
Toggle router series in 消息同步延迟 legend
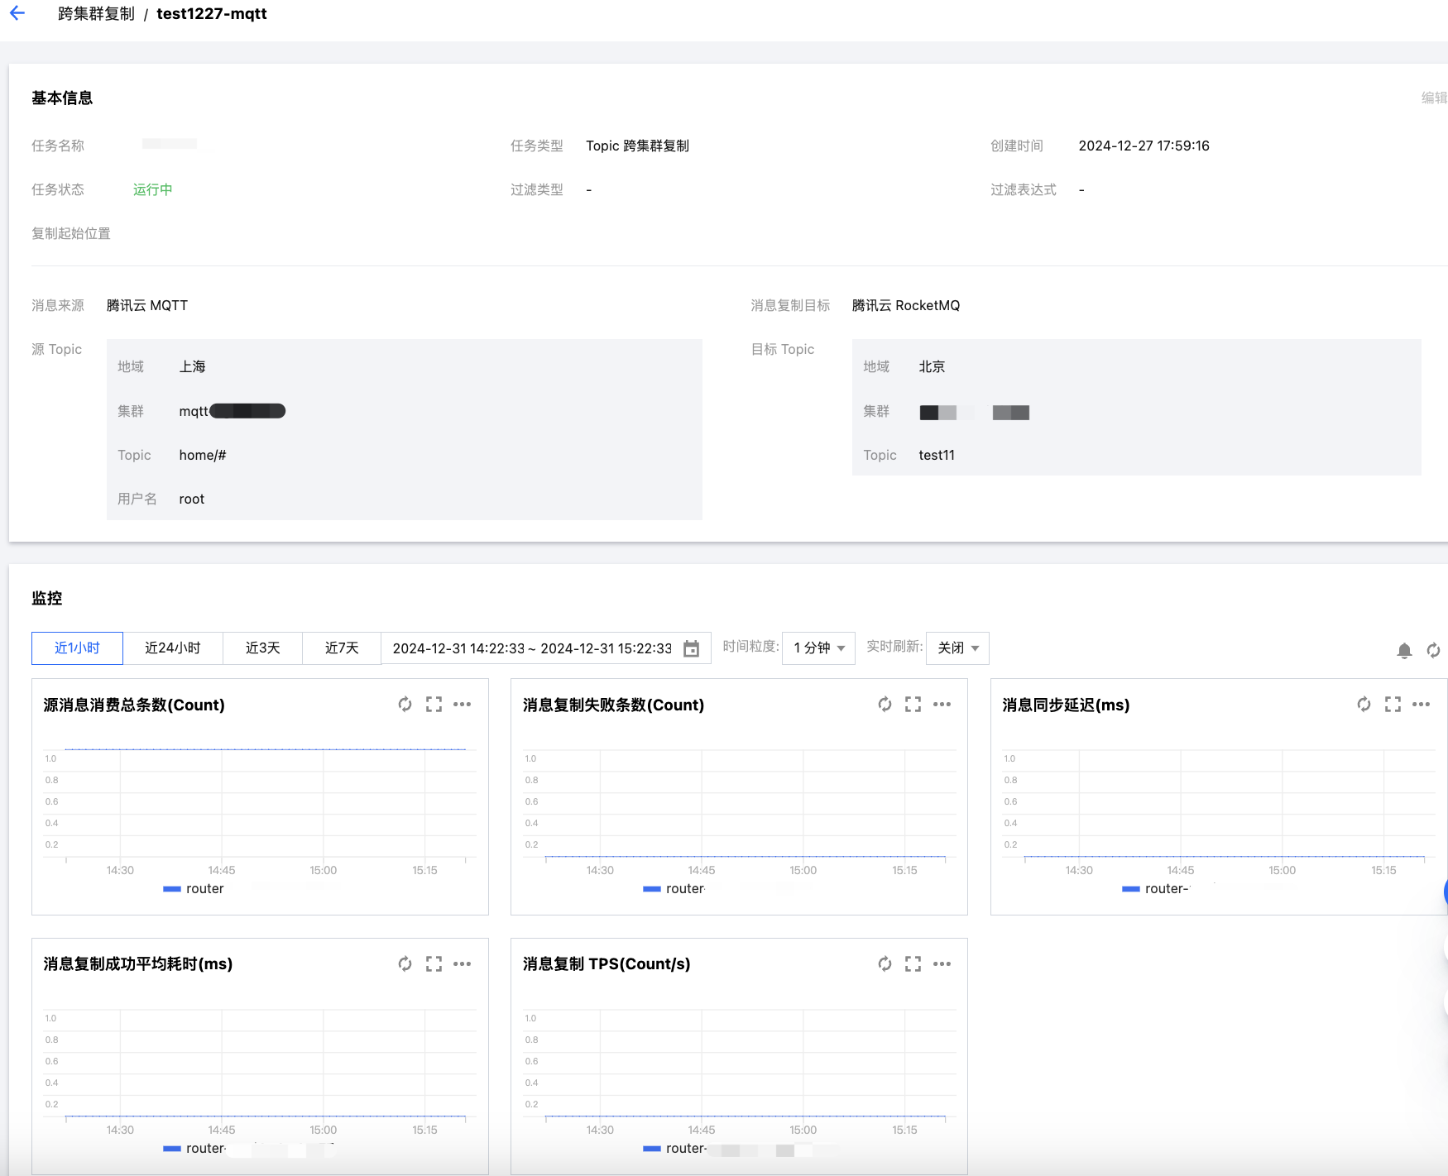click(x=1155, y=889)
